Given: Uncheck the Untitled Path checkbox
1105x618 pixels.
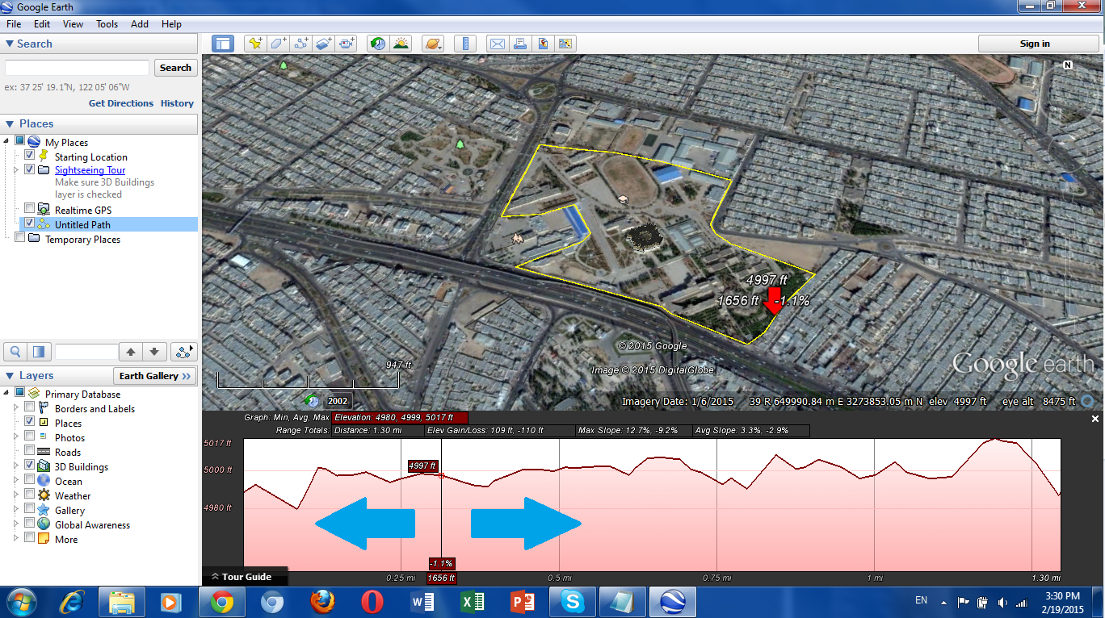Looking at the screenshot, I should pos(30,223).
